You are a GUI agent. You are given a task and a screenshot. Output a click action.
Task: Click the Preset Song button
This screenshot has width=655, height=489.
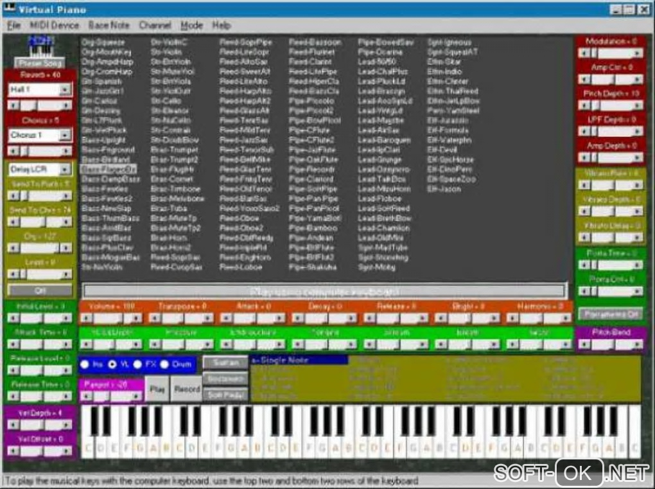point(40,63)
